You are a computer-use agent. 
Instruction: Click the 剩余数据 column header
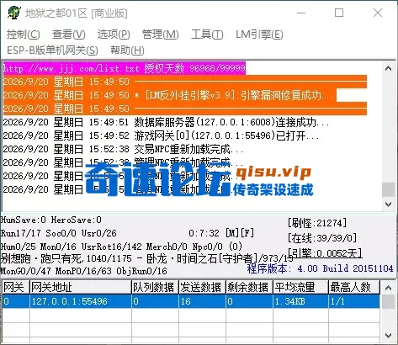click(249, 287)
